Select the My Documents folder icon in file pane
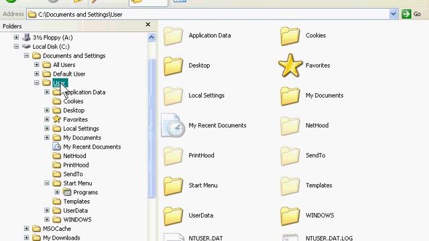Viewport: 429px width, 241px height. click(290, 96)
